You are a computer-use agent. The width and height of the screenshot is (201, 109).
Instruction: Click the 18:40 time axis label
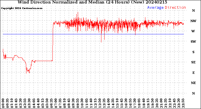144,103
